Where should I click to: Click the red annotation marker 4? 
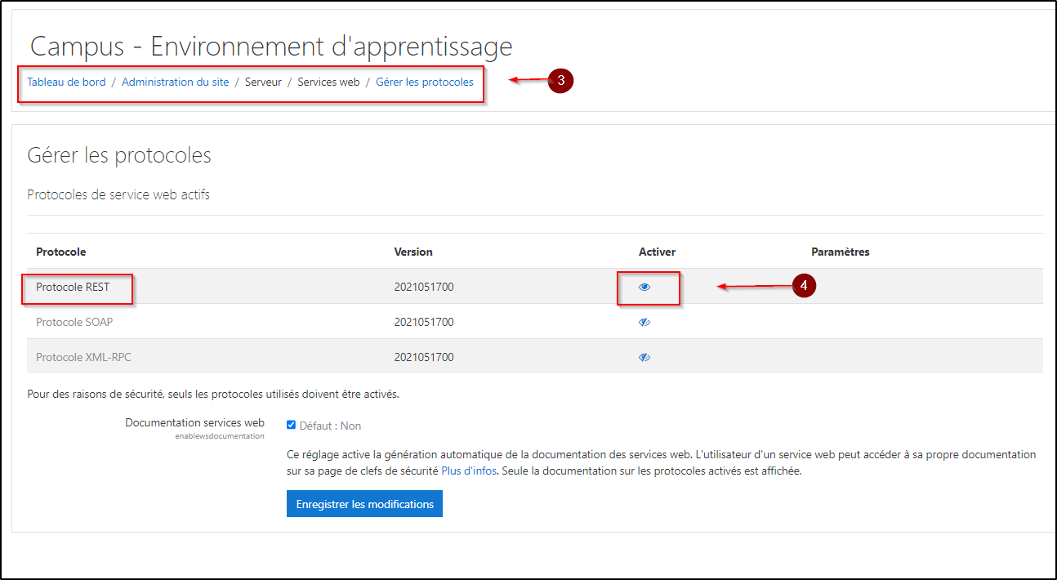[x=804, y=286]
